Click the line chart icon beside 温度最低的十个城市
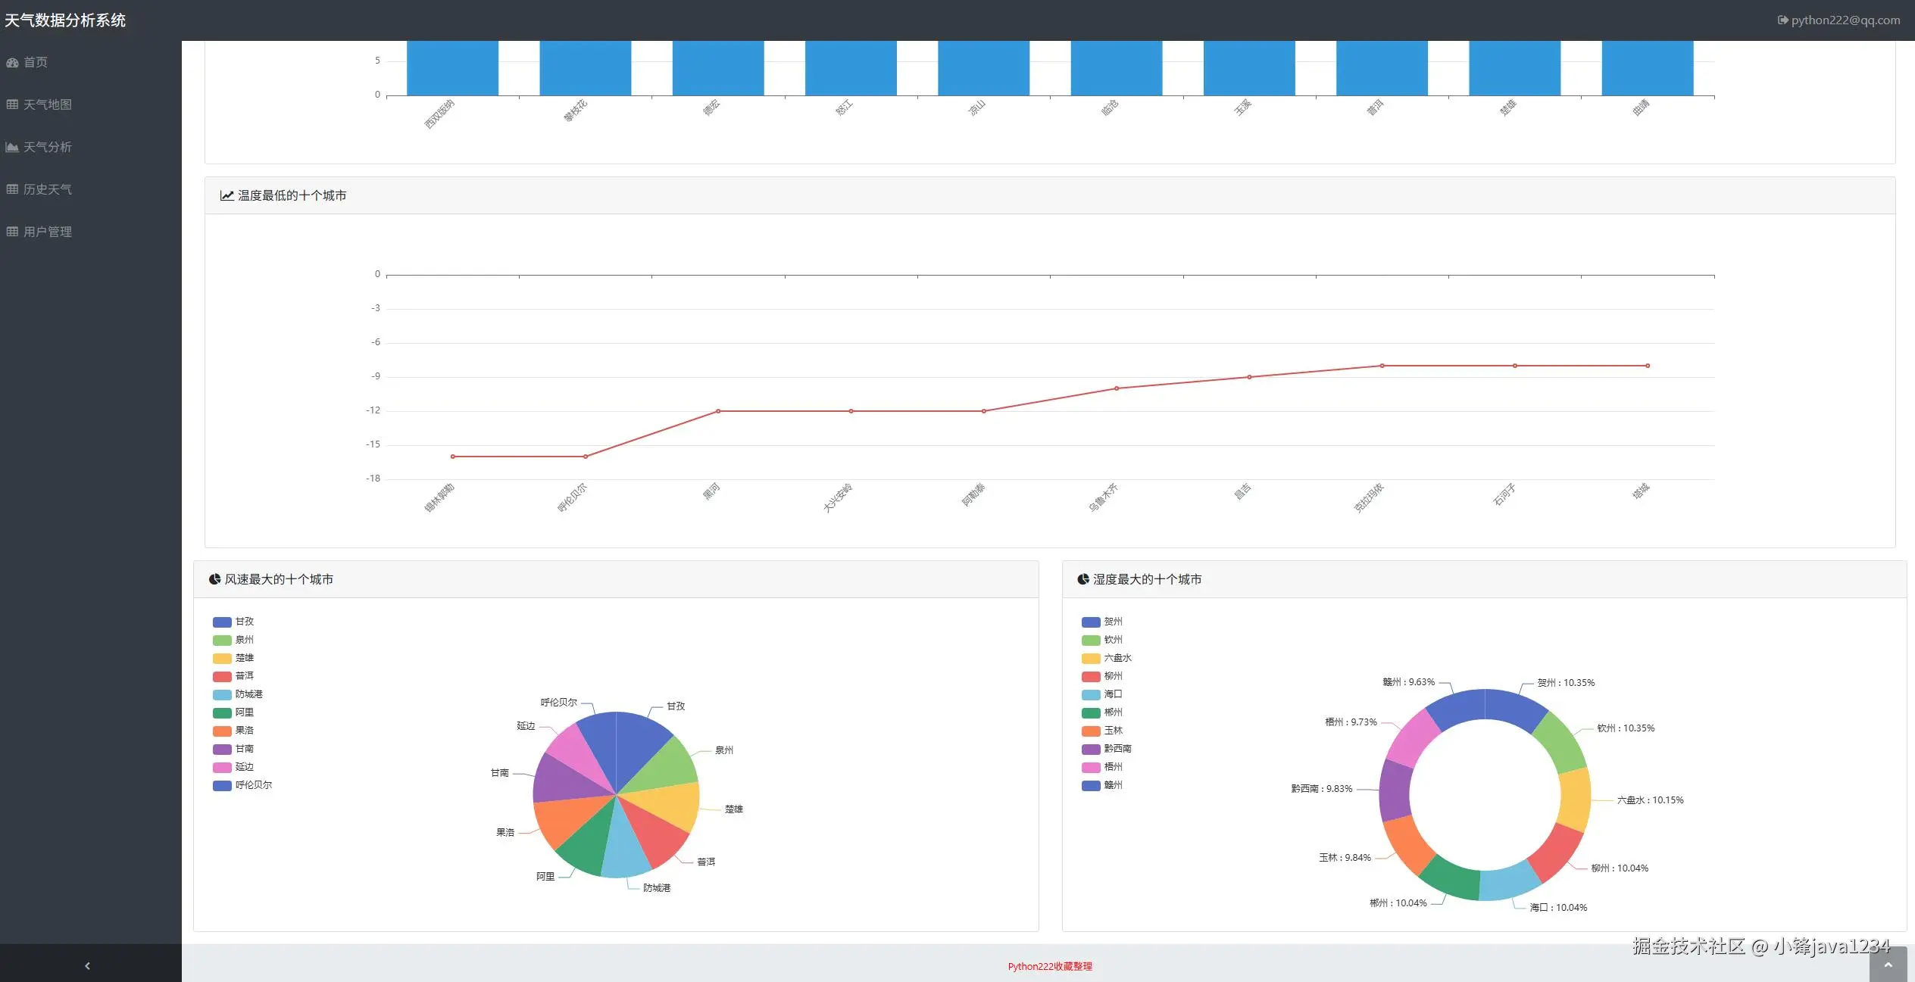This screenshot has width=1915, height=982. 226,195
